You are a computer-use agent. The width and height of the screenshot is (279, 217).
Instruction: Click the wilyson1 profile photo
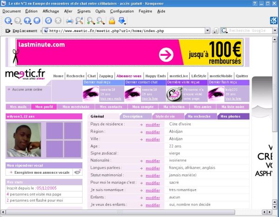[24, 140]
